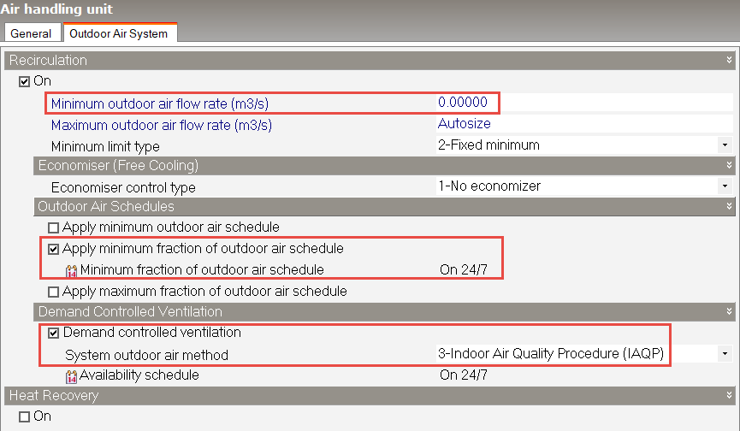Click the minimum fraction schedule icon

[72, 270]
